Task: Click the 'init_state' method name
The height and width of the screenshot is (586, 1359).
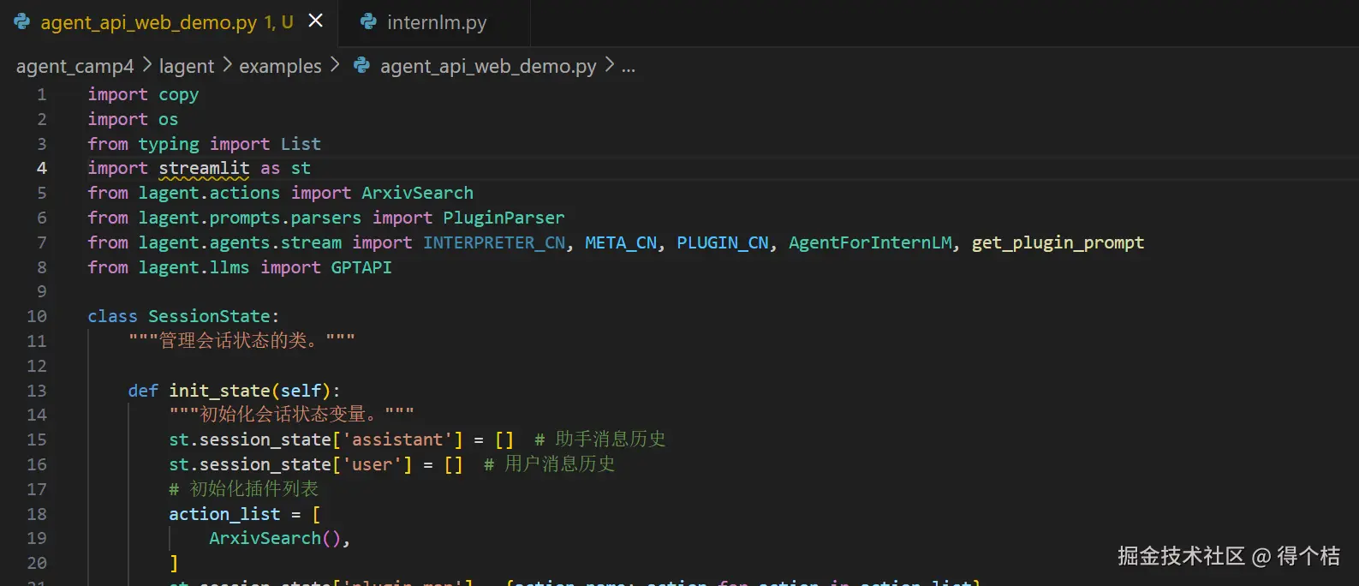Action: pos(219,391)
